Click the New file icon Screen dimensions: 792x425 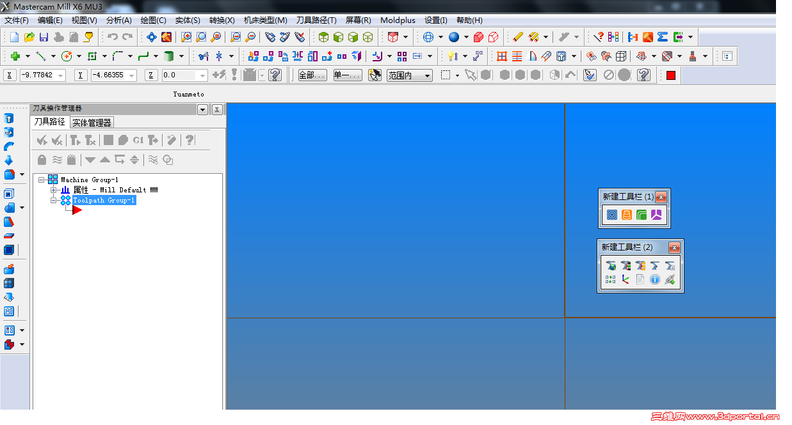pos(14,37)
